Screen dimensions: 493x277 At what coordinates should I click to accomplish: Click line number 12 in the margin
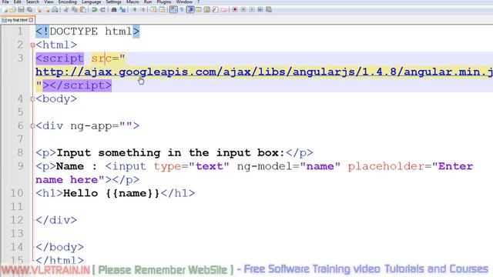tap(17, 220)
